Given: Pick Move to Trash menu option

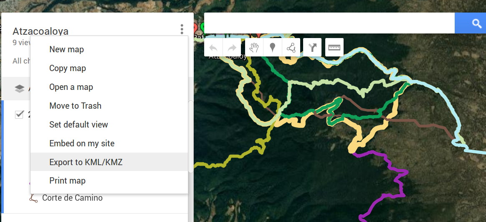Looking at the screenshot, I should point(75,106).
